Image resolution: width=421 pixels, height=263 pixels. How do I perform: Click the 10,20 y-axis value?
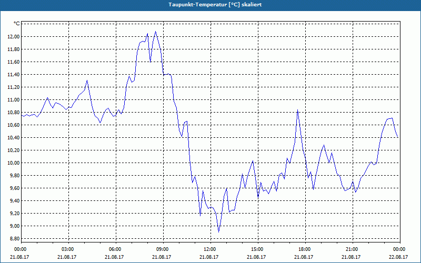(x=14, y=150)
